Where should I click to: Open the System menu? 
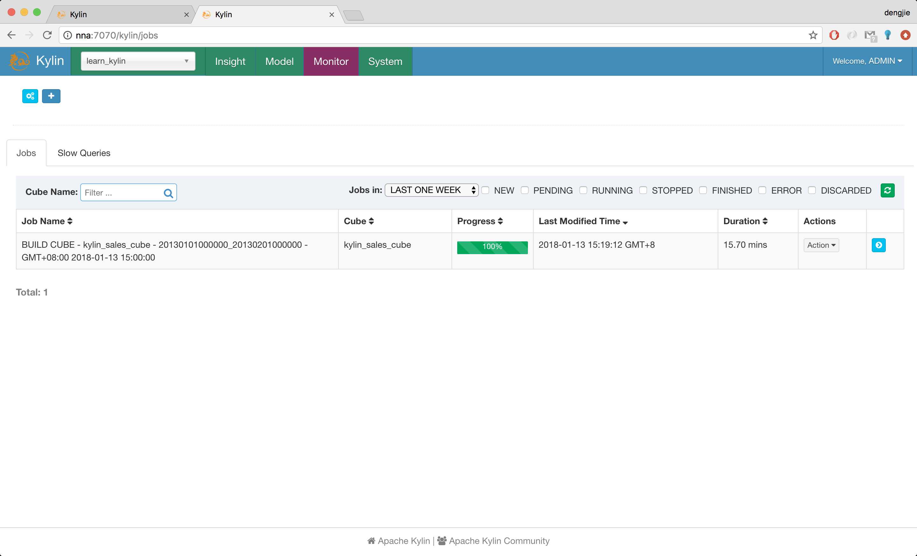click(x=385, y=61)
